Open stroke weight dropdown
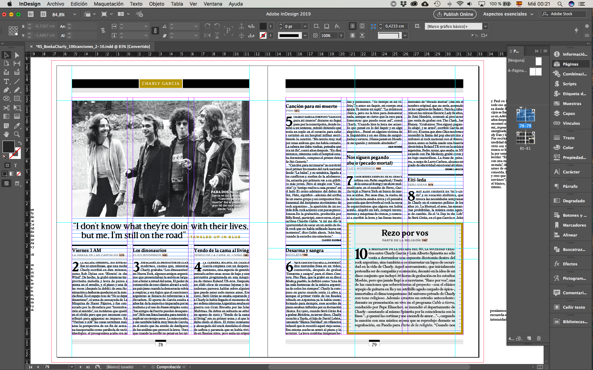The height and width of the screenshot is (370, 593). point(305,26)
